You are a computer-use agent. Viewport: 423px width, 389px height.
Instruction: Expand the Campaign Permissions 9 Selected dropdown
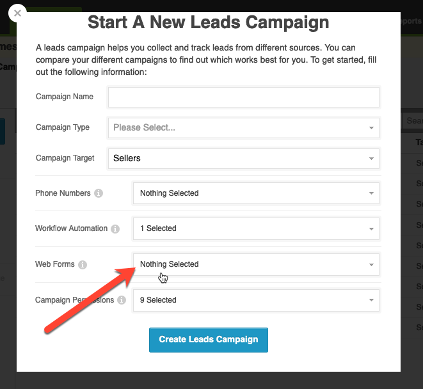point(256,300)
